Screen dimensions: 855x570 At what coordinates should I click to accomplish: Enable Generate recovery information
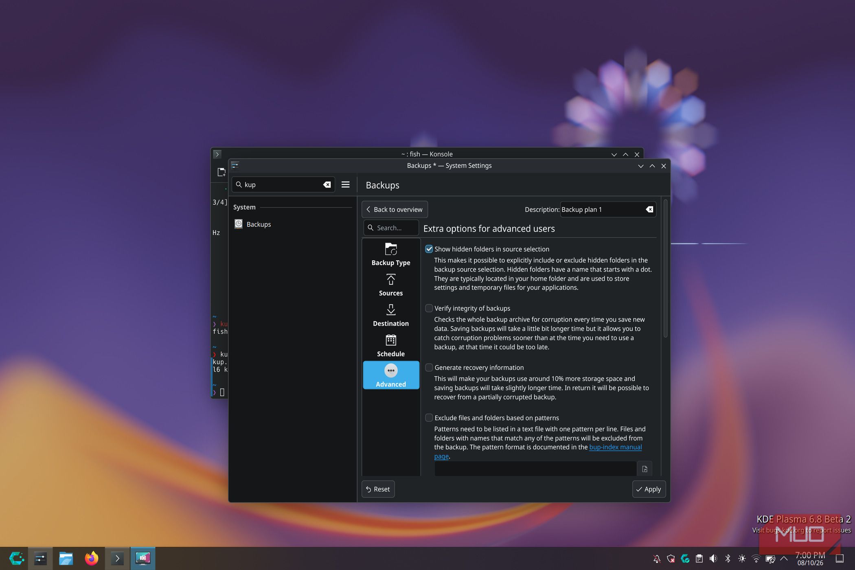[429, 367]
